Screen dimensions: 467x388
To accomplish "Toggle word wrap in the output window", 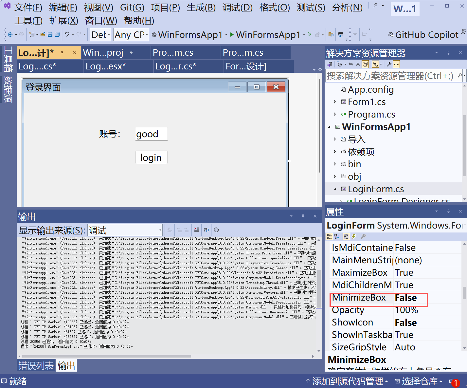I will (206, 230).
